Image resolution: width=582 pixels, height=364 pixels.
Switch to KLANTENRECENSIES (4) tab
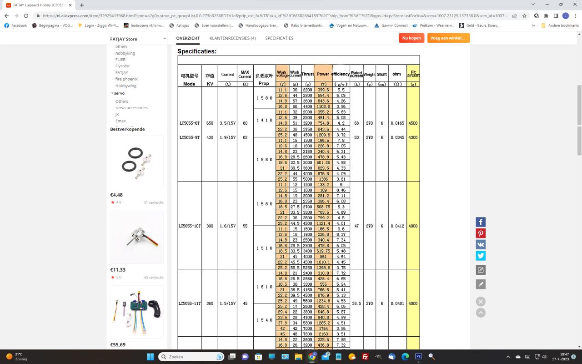[x=232, y=38]
